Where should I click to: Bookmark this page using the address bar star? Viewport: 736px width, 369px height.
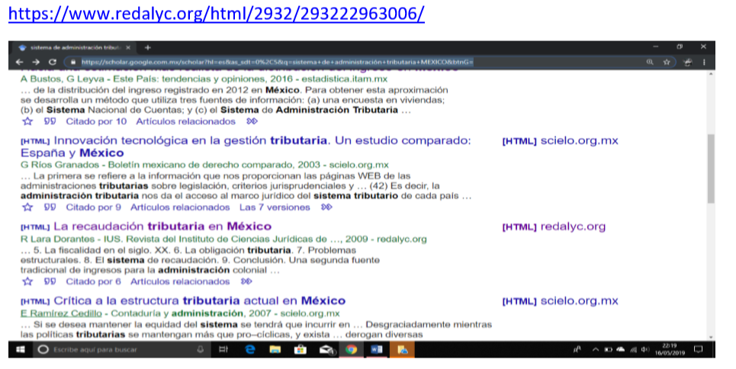(x=666, y=62)
